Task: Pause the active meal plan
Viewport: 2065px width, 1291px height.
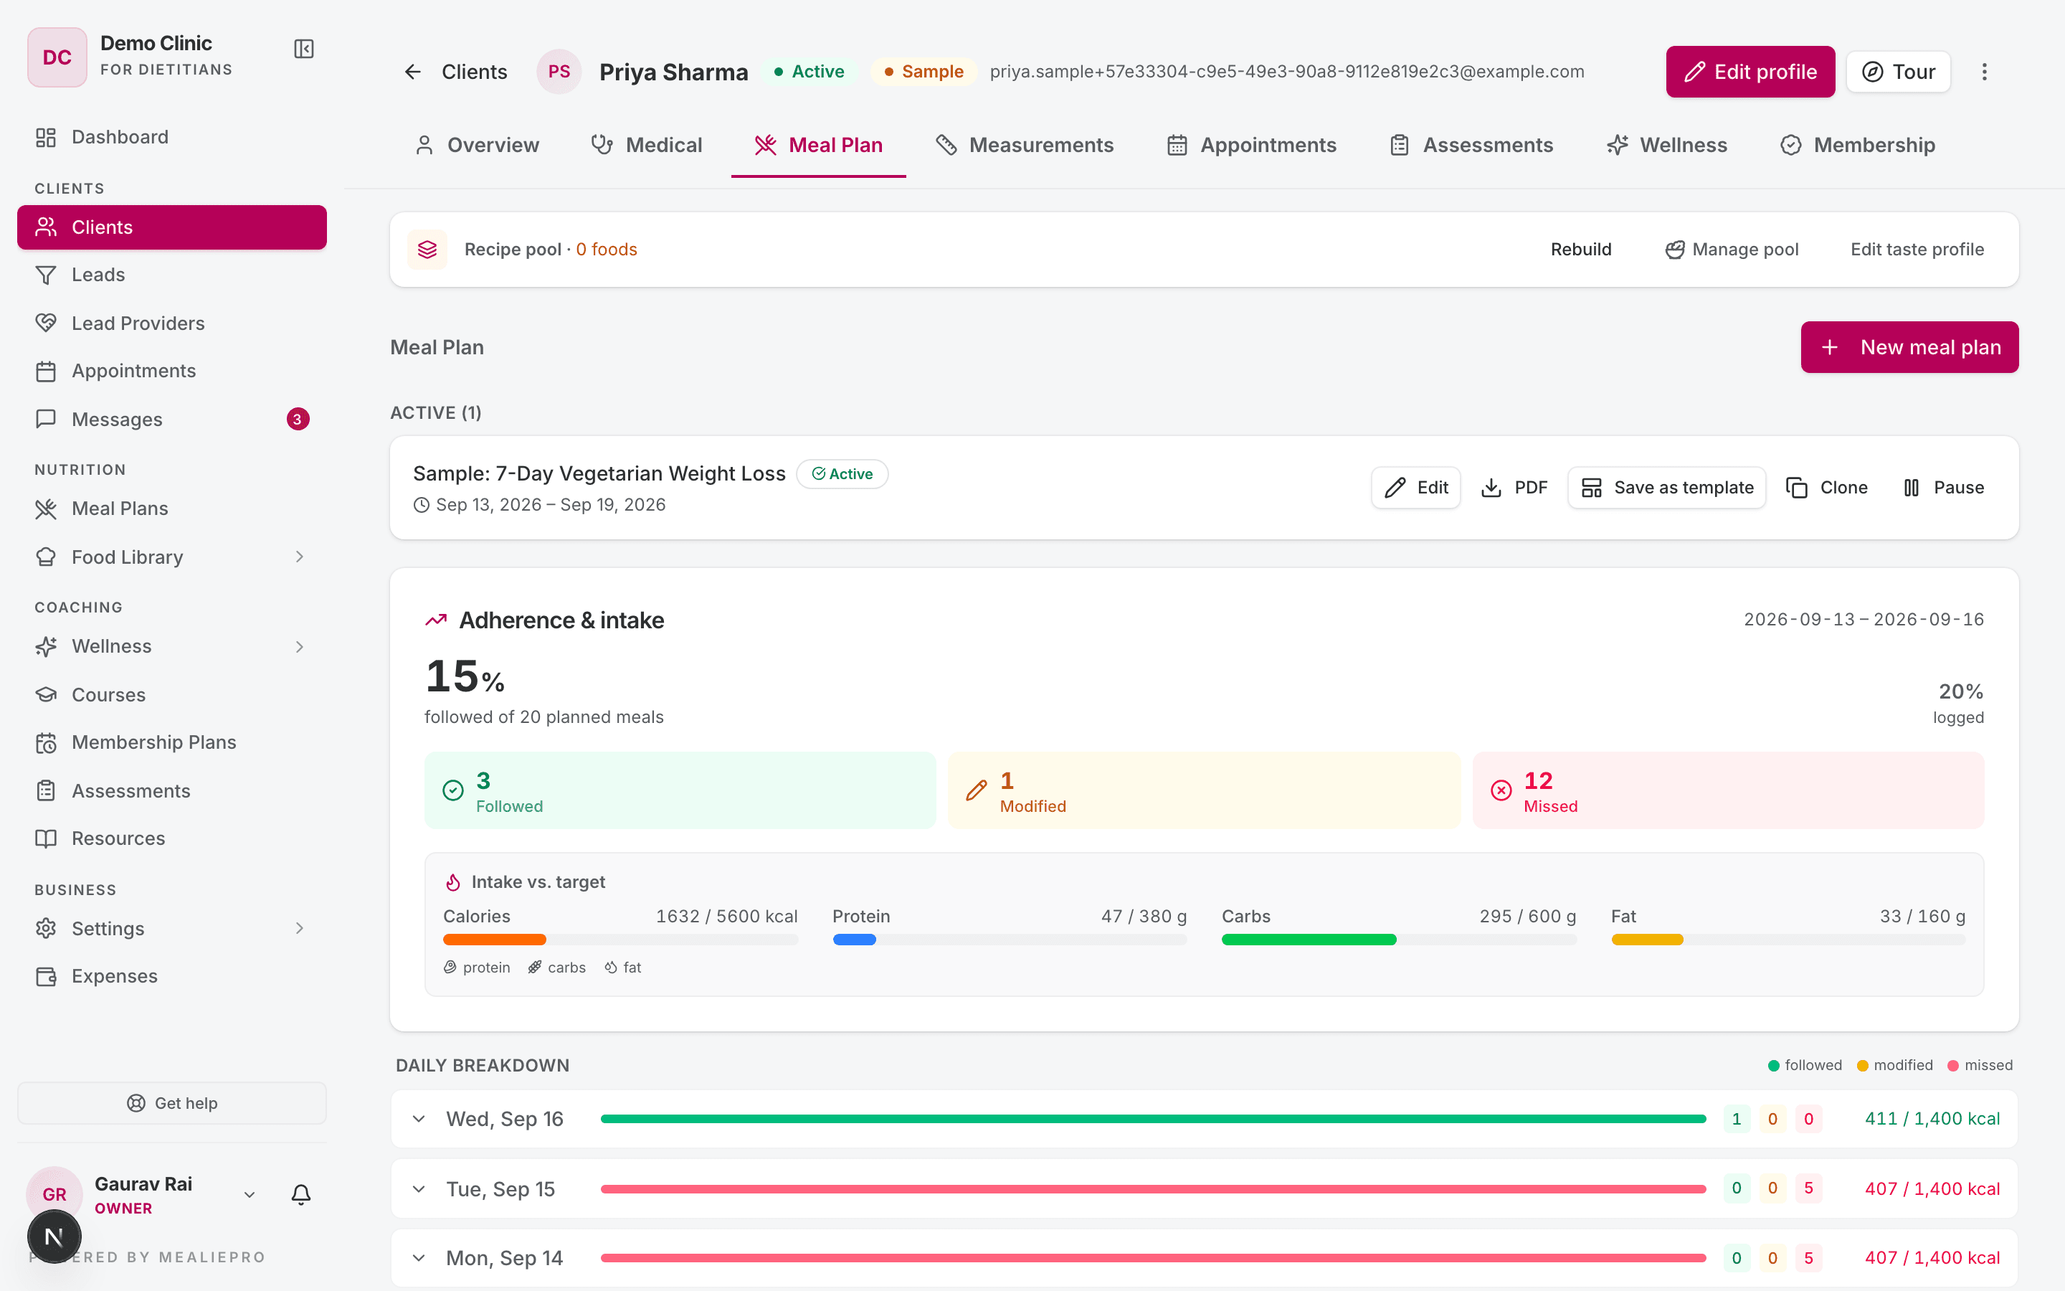Action: (x=1943, y=488)
